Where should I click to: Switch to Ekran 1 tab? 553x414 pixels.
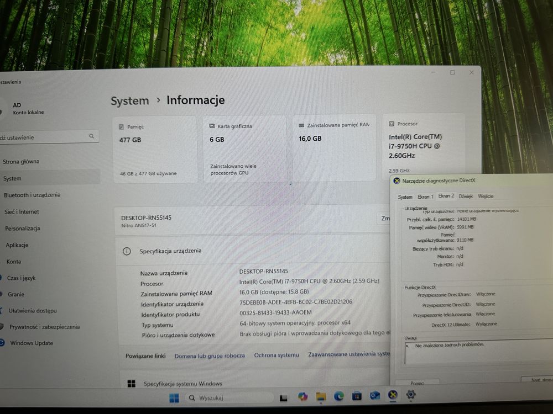pyautogui.click(x=425, y=197)
